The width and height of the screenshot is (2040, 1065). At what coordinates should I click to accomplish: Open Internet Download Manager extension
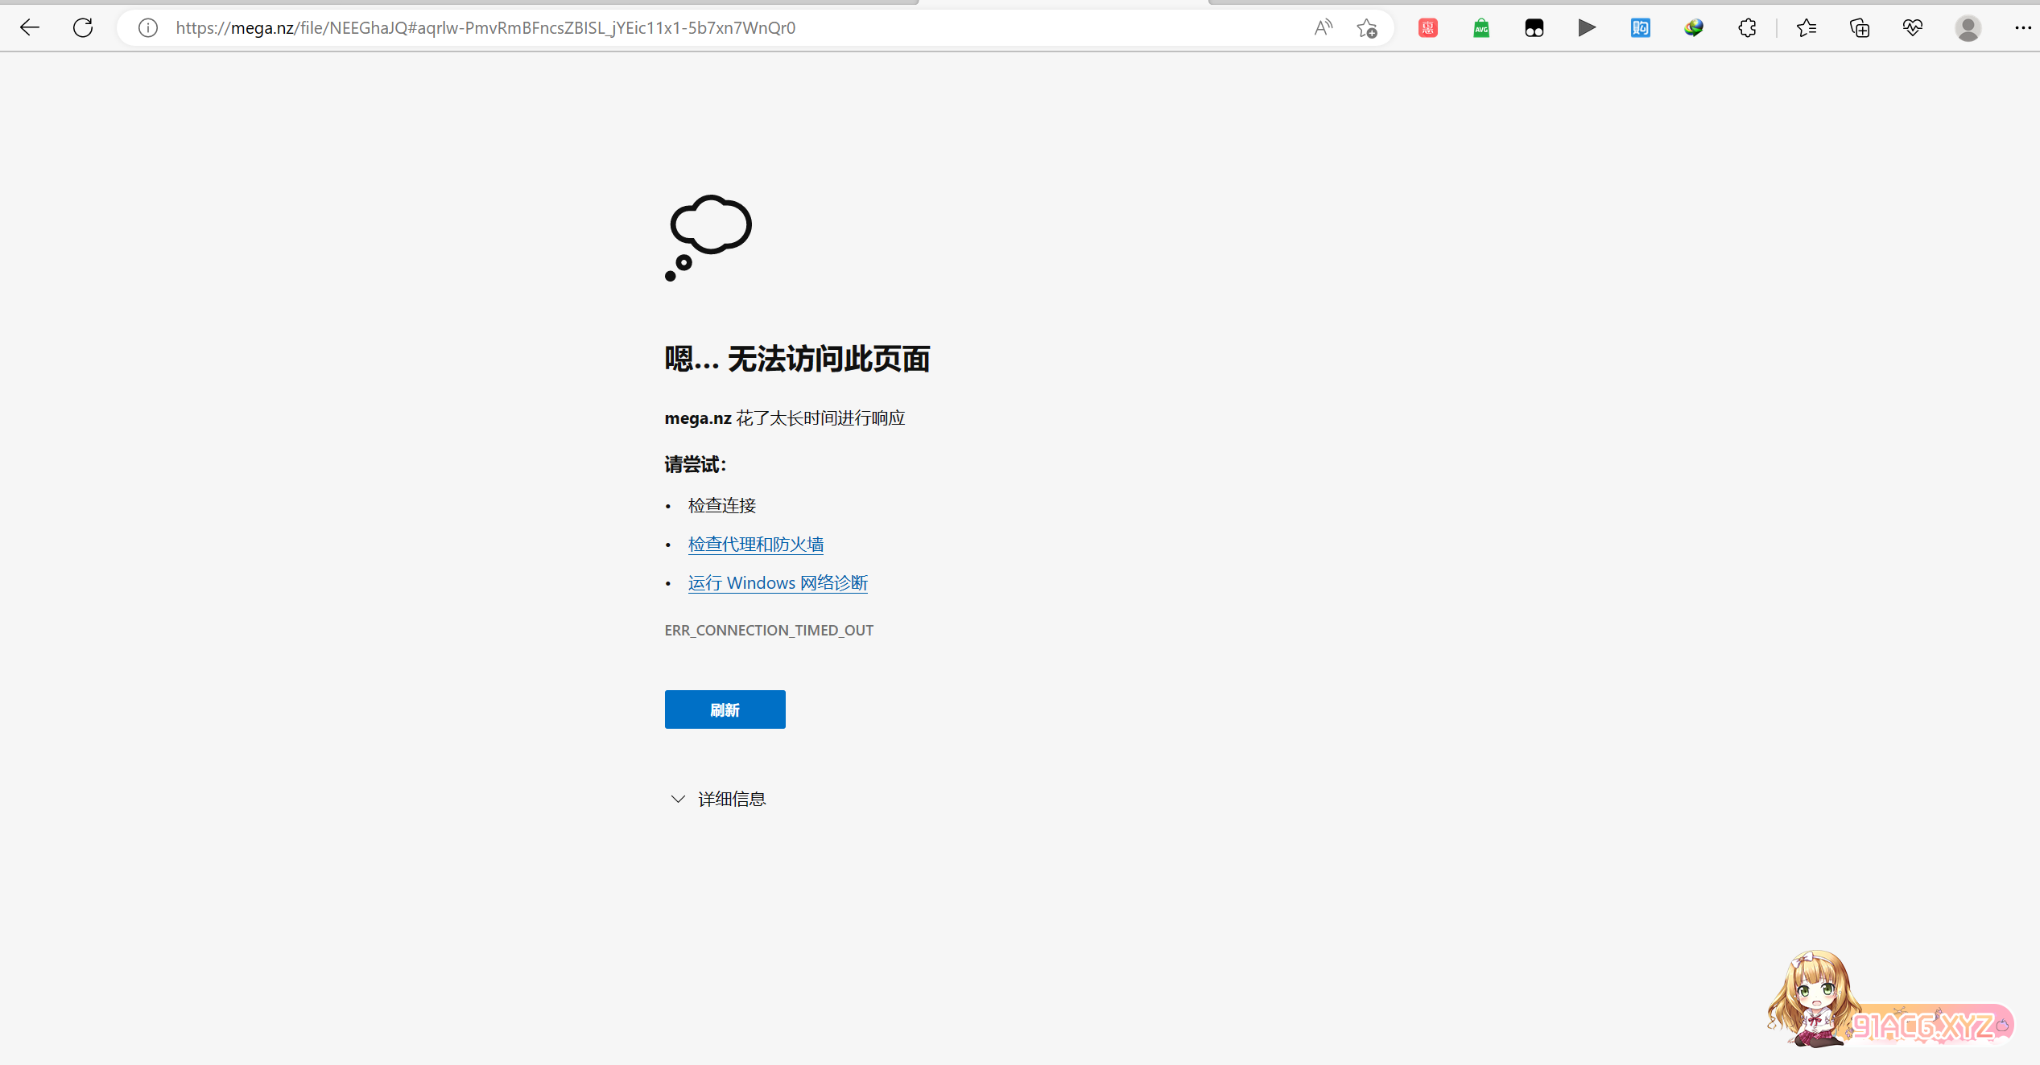click(1694, 28)
